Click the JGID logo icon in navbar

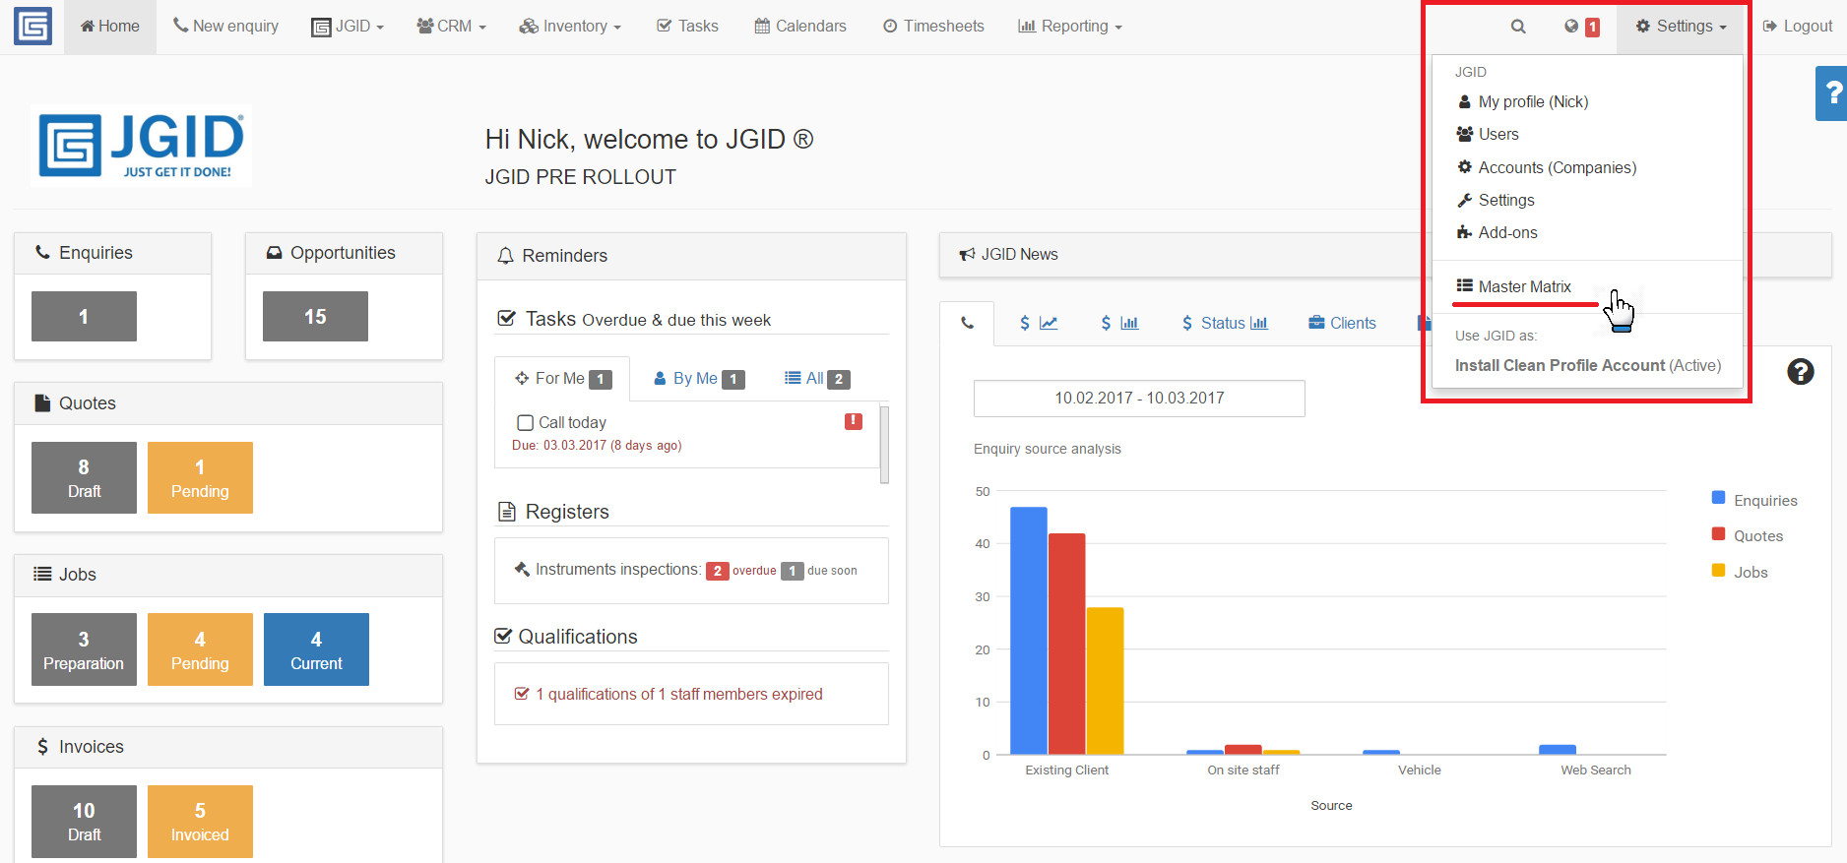tap(32, 26)
